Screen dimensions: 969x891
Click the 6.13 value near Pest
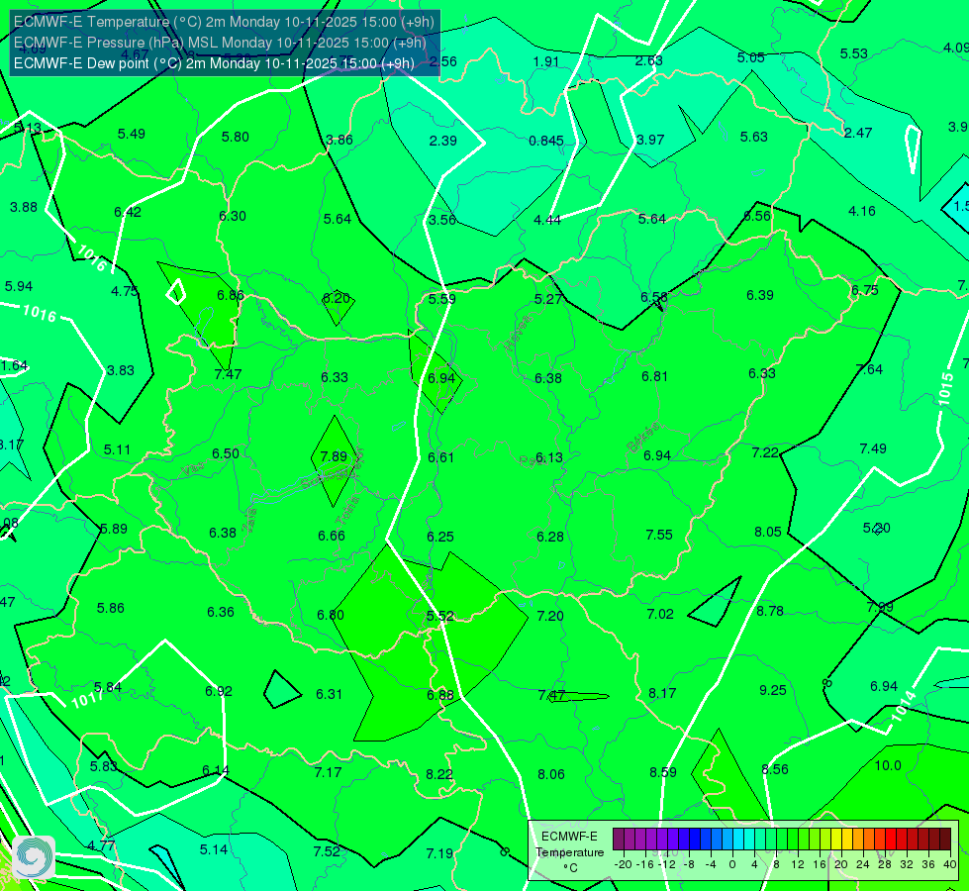pos(549,457)
